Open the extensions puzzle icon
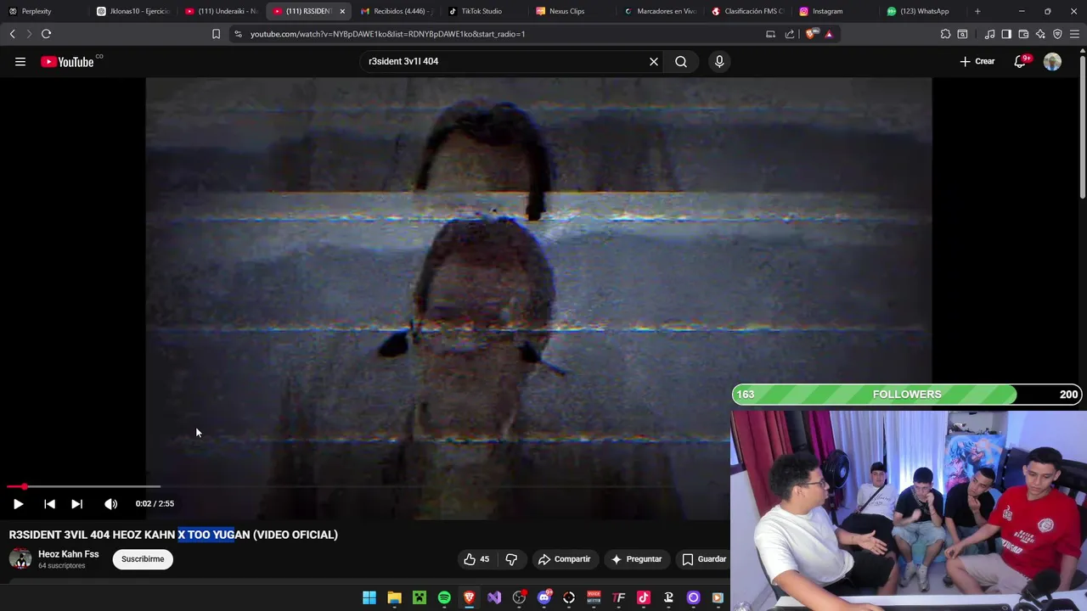The width and height of the screenshot is (1087, 611). tap(945, 34)
